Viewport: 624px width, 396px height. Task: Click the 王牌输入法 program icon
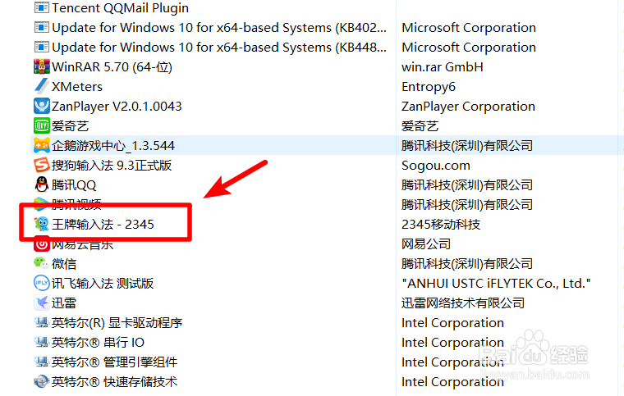pyautogui.click(x=42, y=224)
